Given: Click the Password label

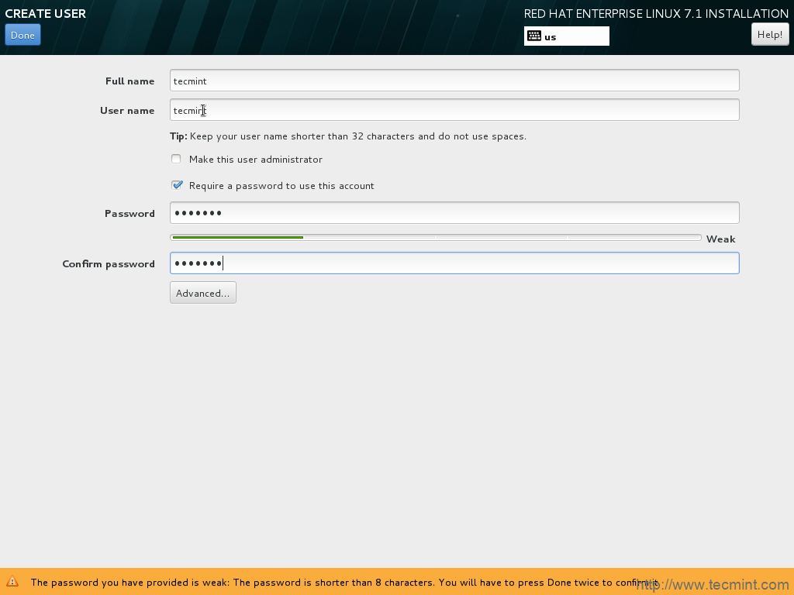Looking at the screenshot, I should click(x=129, y=214).
